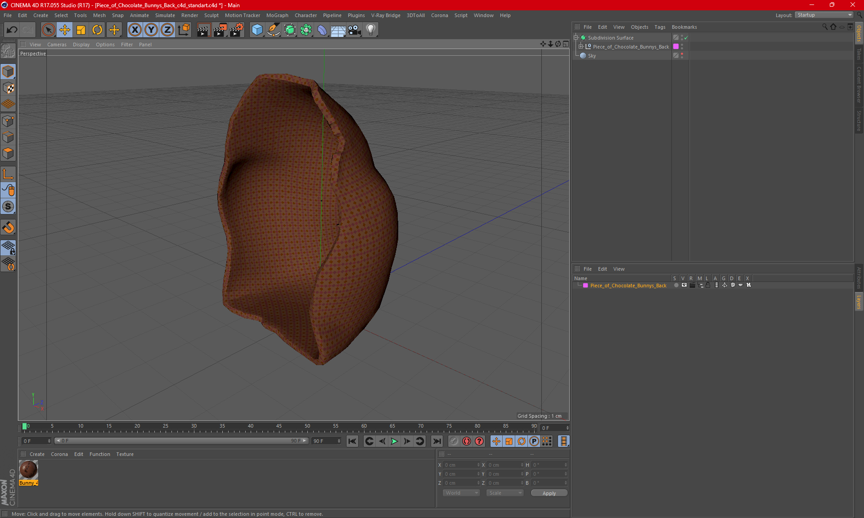The width and height of the screenshot is (864, 518).
Task: Collapse Subdivision Surface tree item
Action: tap(576, 38)
